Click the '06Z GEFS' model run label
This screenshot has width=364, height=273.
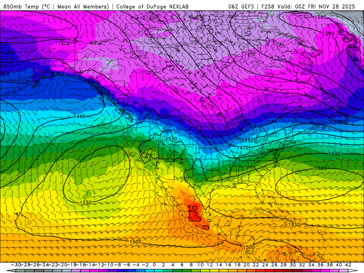point(241,6)
